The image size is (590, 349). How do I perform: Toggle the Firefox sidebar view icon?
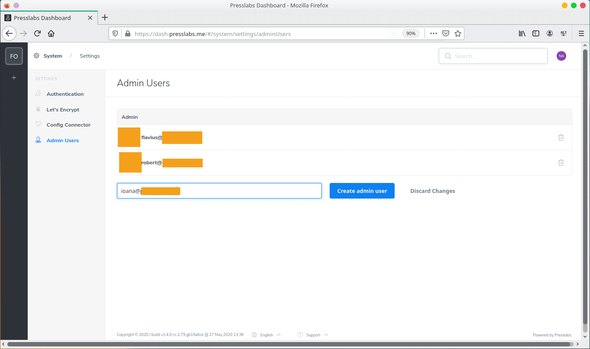536,33
